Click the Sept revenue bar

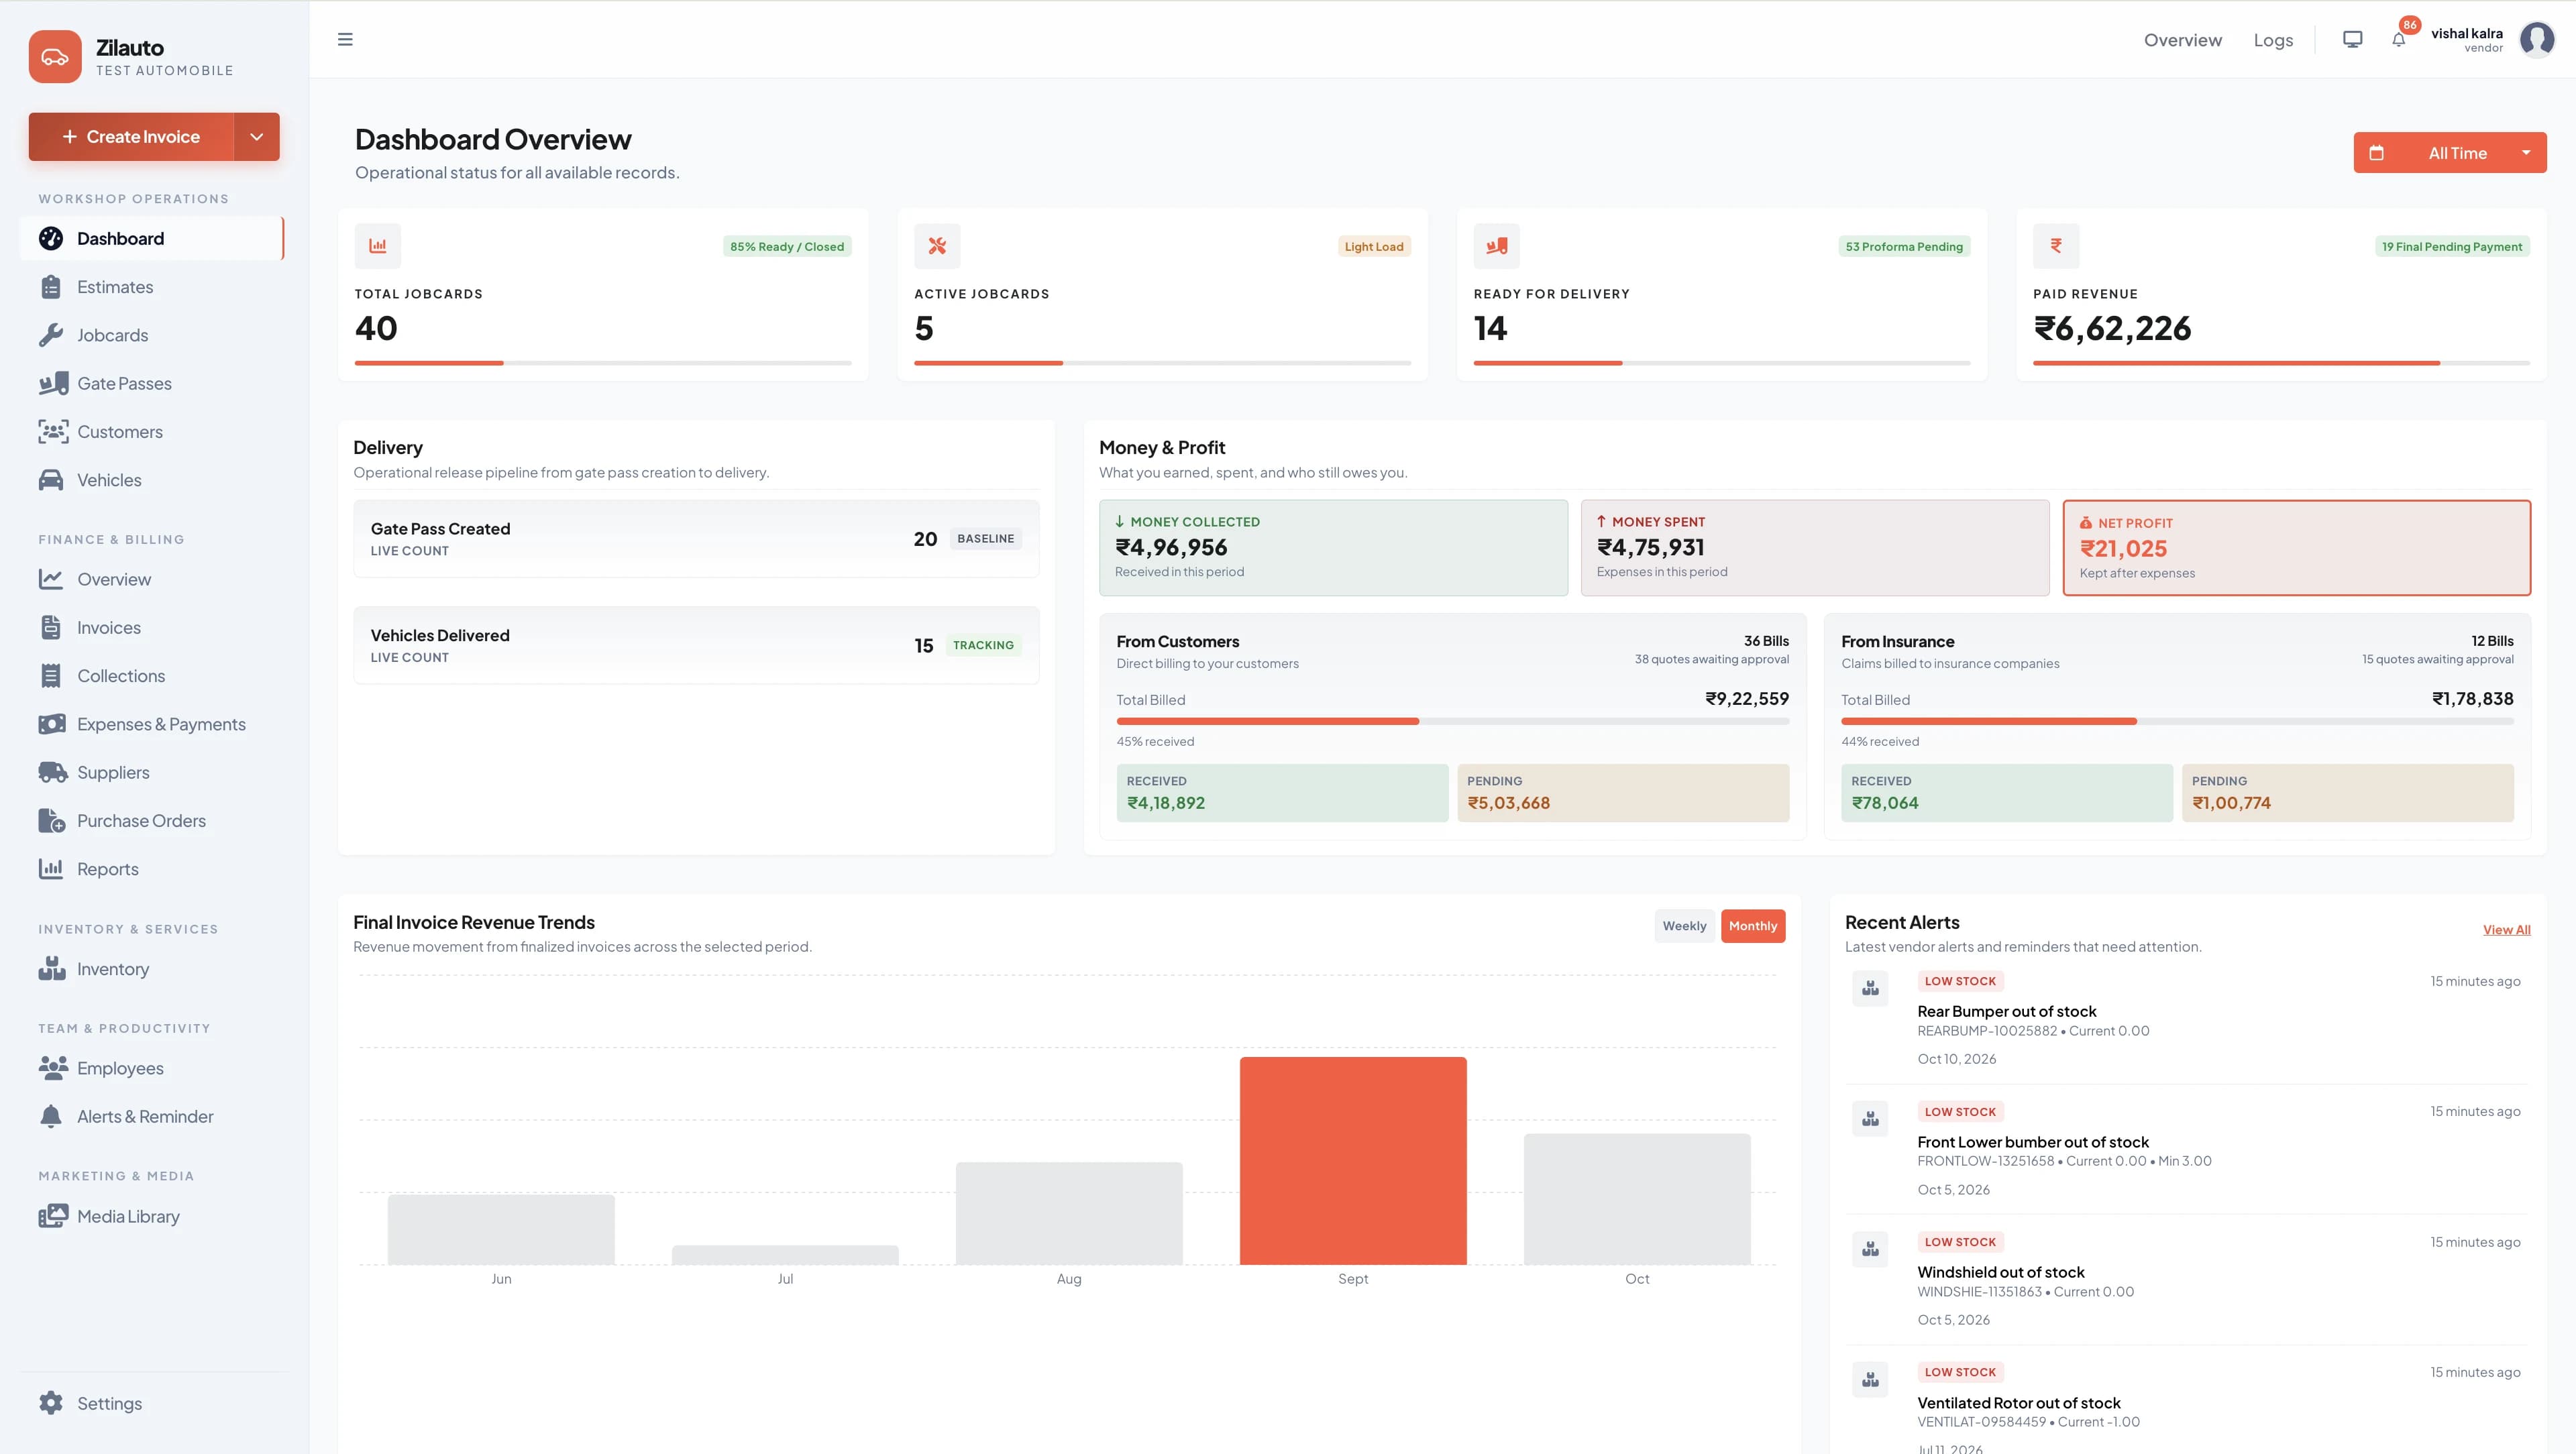point(1353,1161)
